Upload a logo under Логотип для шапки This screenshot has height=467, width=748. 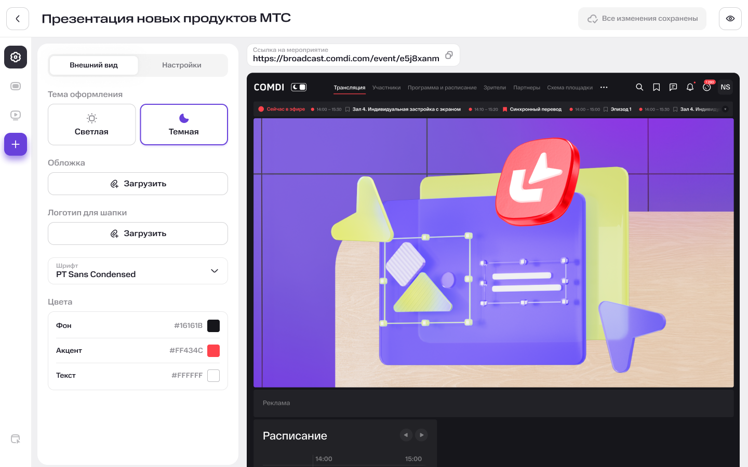[138, 233]
